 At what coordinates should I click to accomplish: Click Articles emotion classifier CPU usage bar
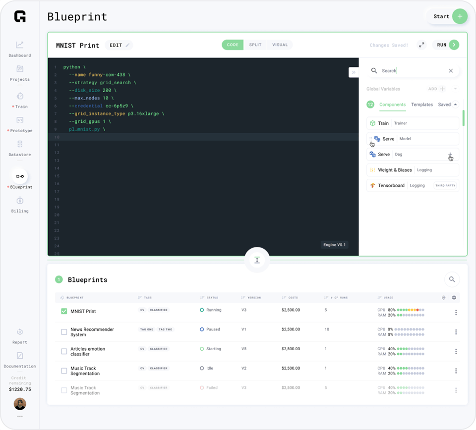(411, 349)
